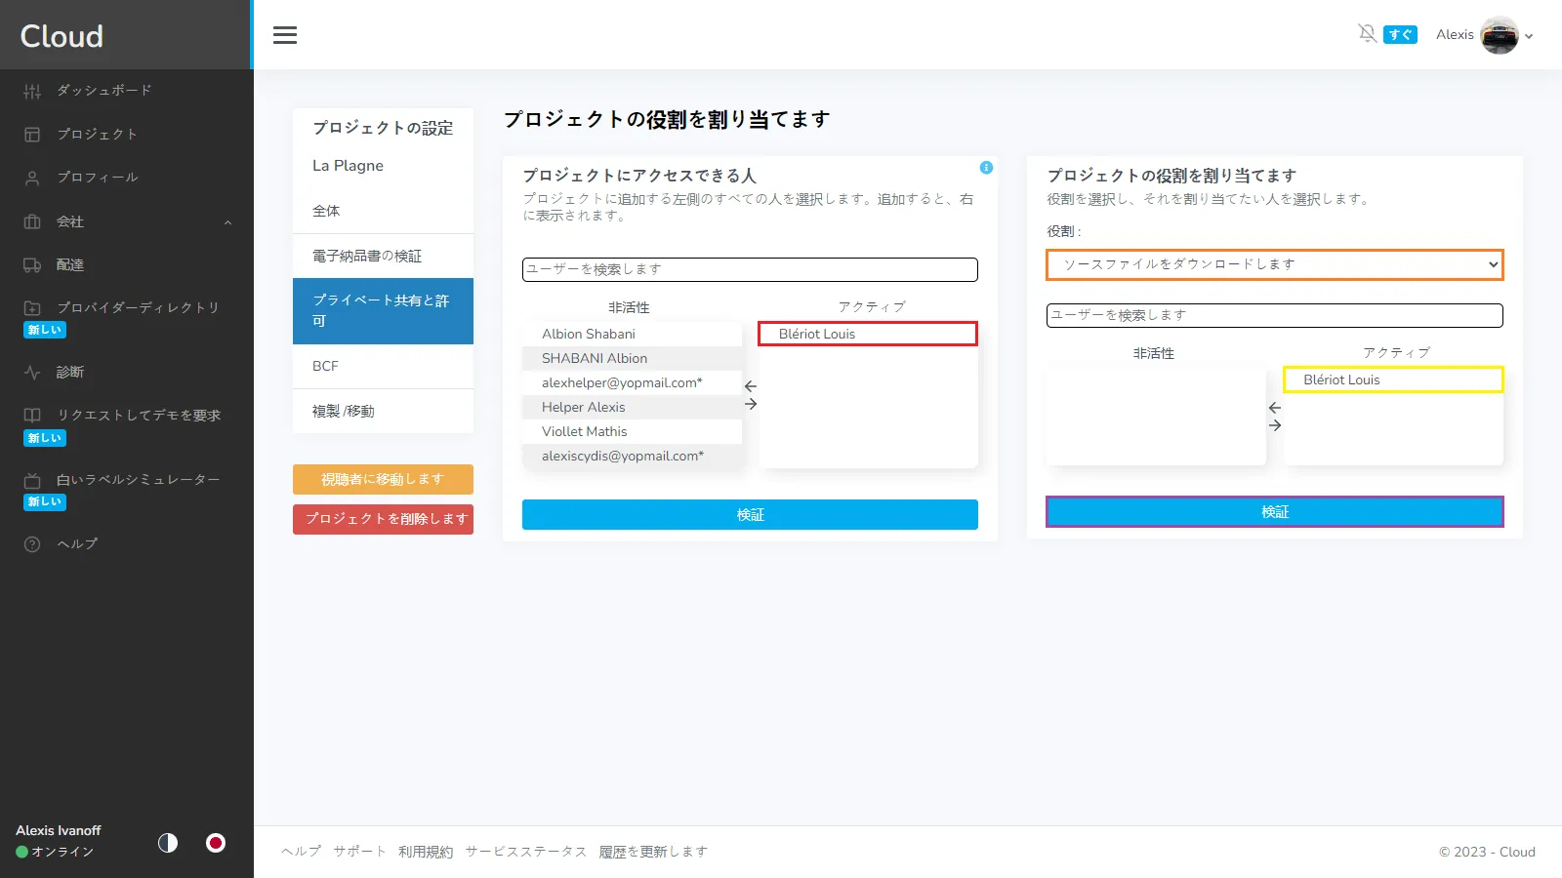Click right arrow in role assignment panel
Screen dimensions: 1562x878
[1275, 425]
